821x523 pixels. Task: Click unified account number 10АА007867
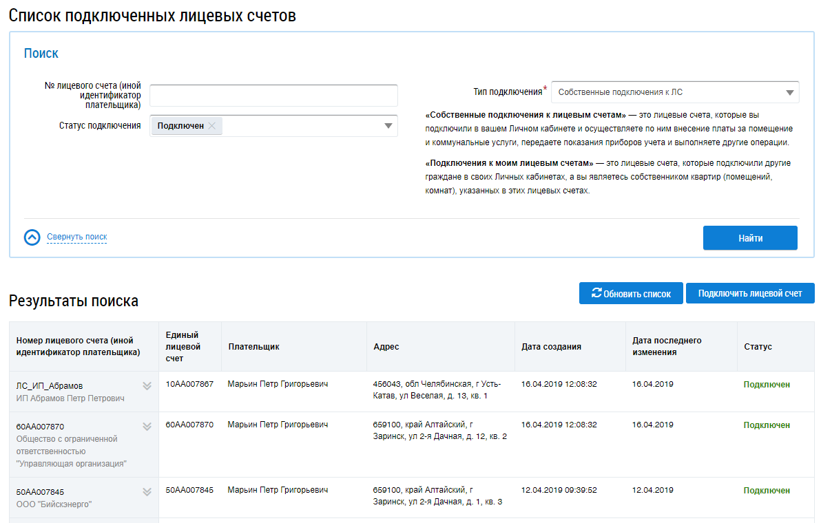coord(189,384)
